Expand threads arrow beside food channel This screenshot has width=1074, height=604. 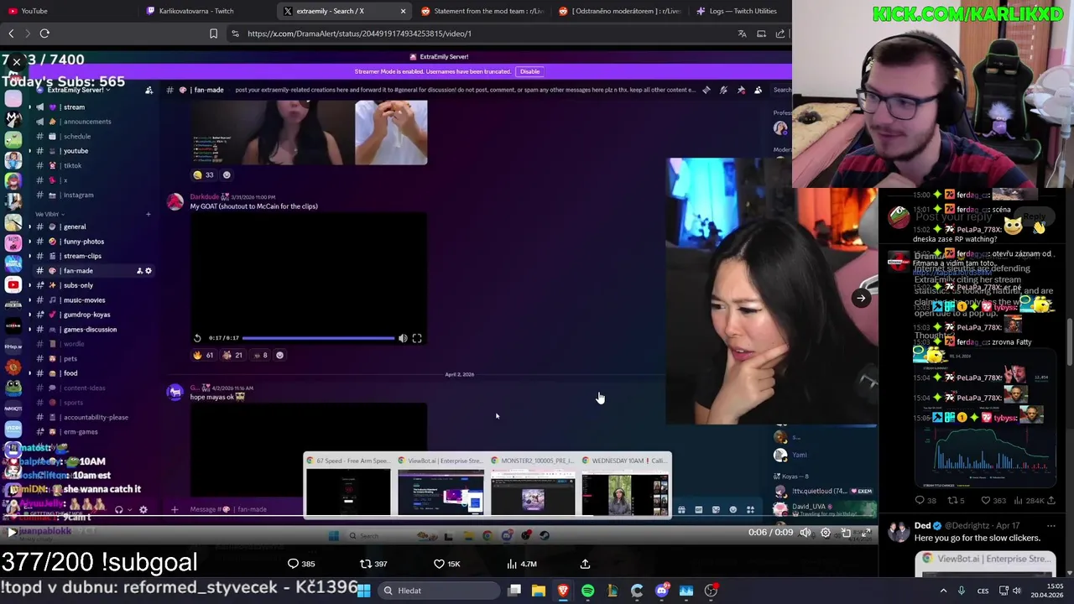(29, 373)
